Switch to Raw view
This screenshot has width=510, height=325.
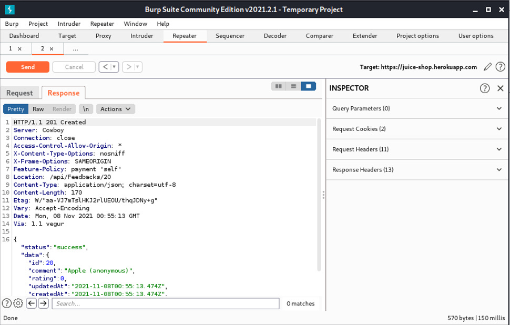38,109
